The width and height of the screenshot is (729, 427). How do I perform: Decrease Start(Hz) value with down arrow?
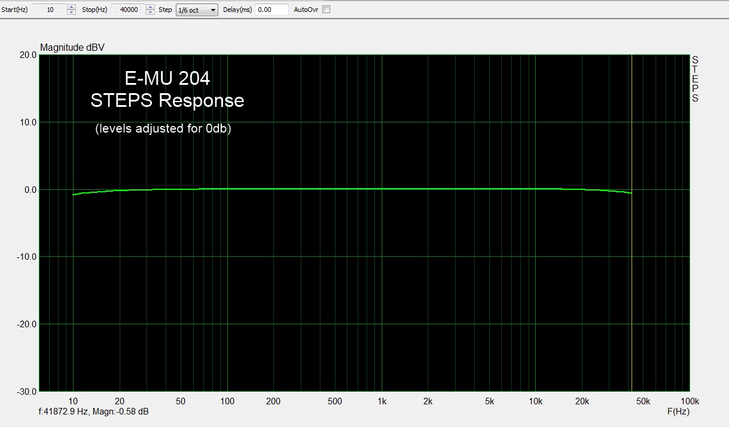tap(72, 13)
